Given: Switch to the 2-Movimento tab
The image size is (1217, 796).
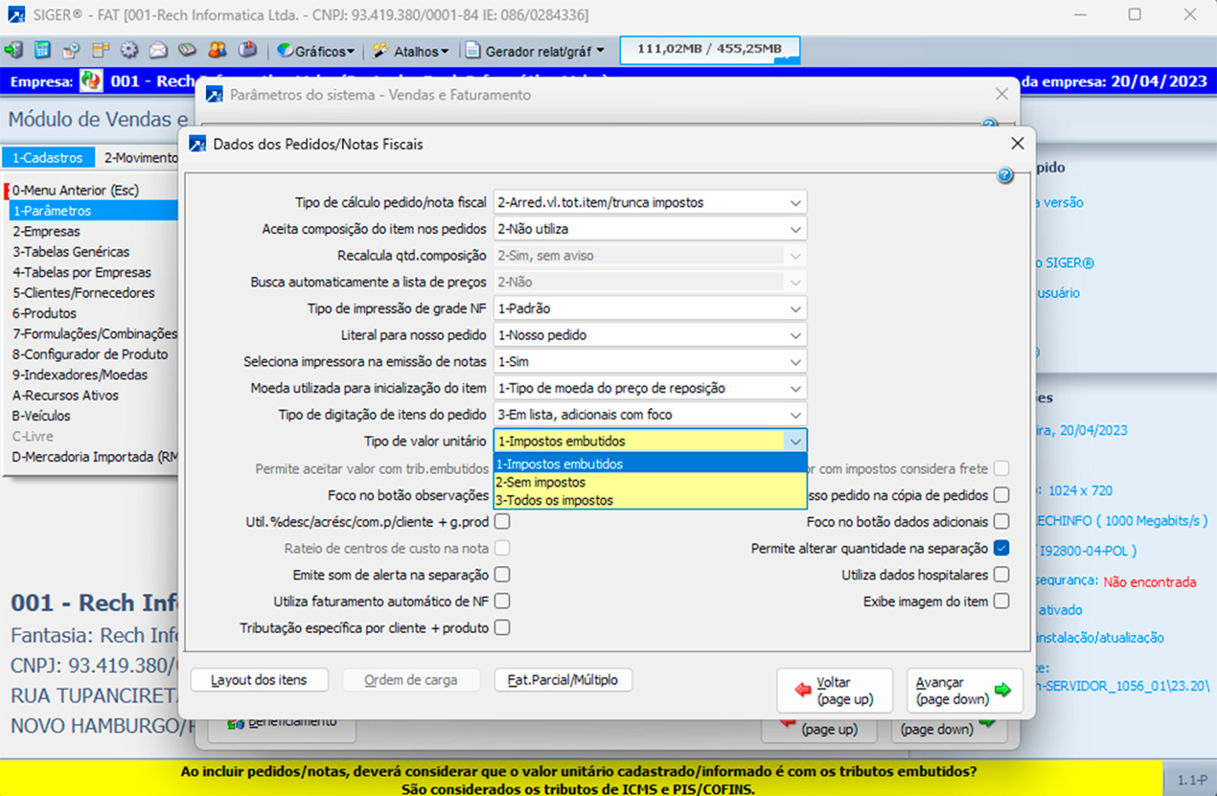Looking at the screenshot, I should (x=137, y=156).
